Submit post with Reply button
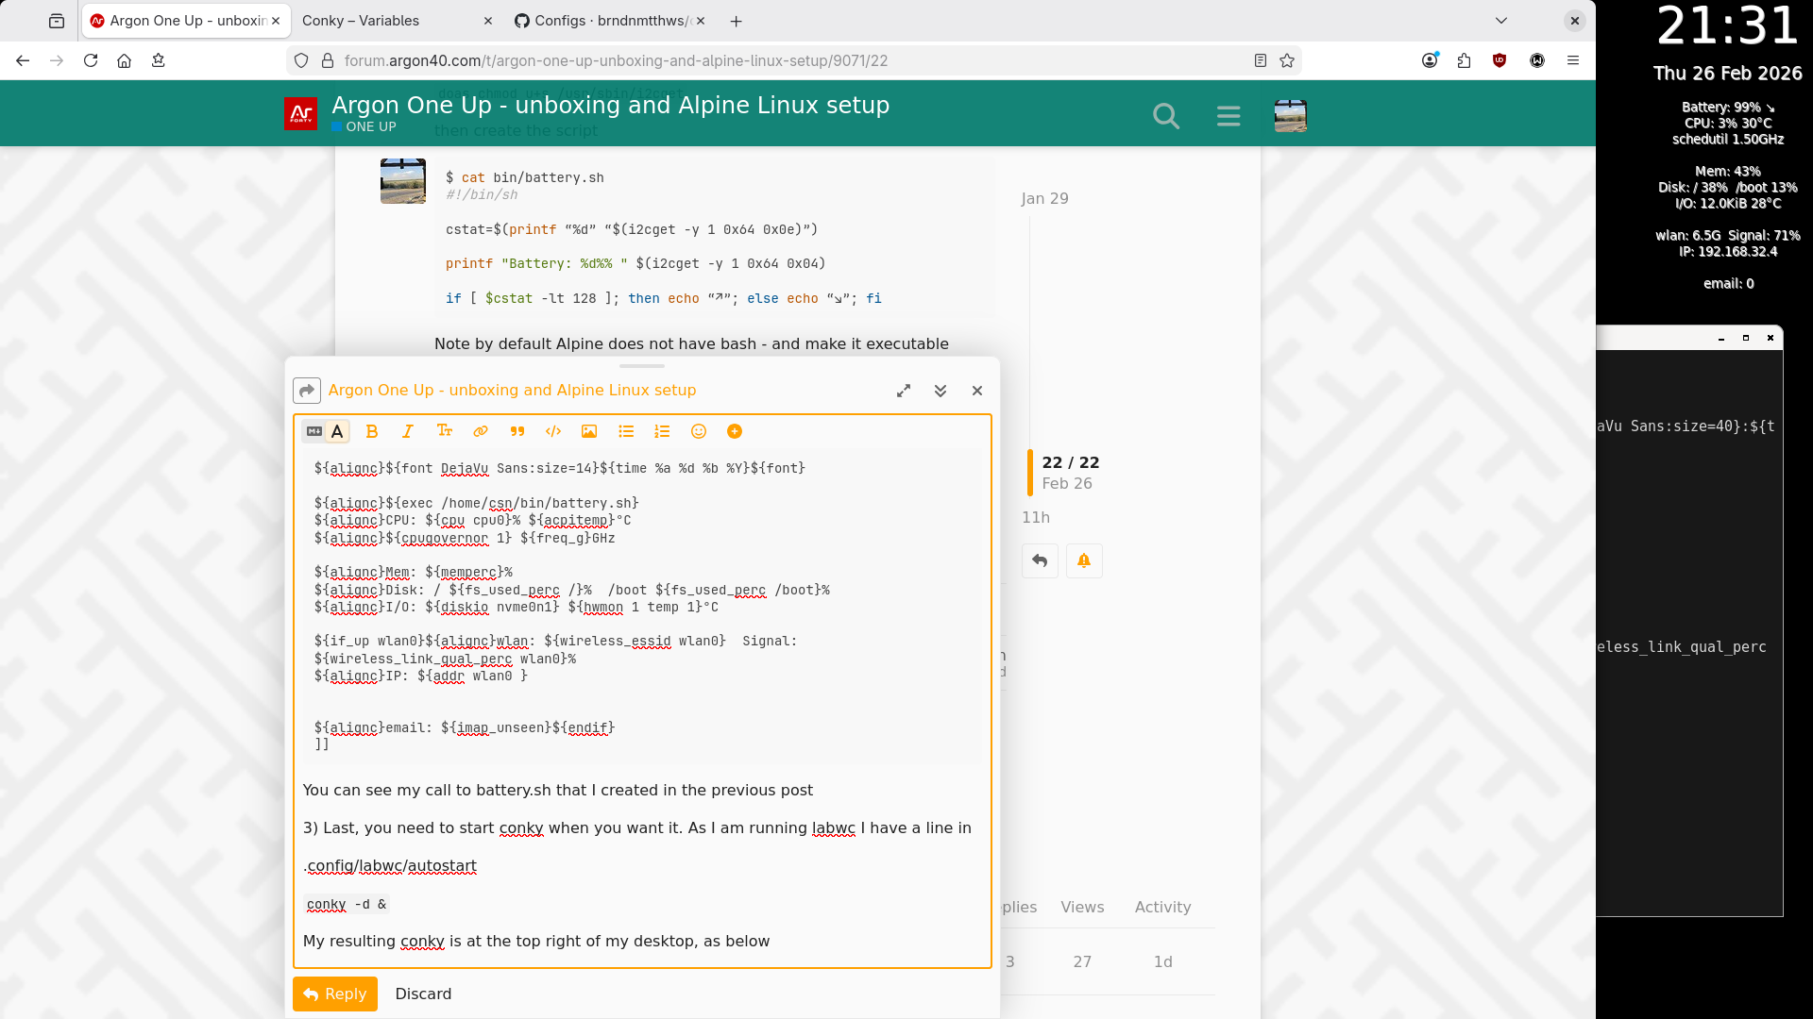 point(335,994)
